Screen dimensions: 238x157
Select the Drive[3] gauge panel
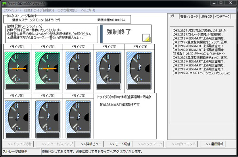(x=109, y=70)
